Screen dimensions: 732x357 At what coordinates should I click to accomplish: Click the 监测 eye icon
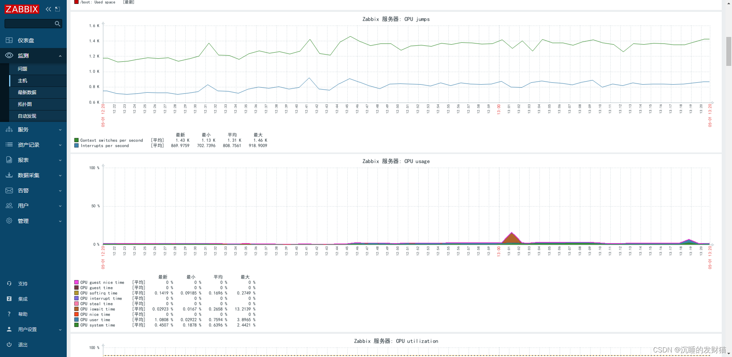tap(9, 56)
